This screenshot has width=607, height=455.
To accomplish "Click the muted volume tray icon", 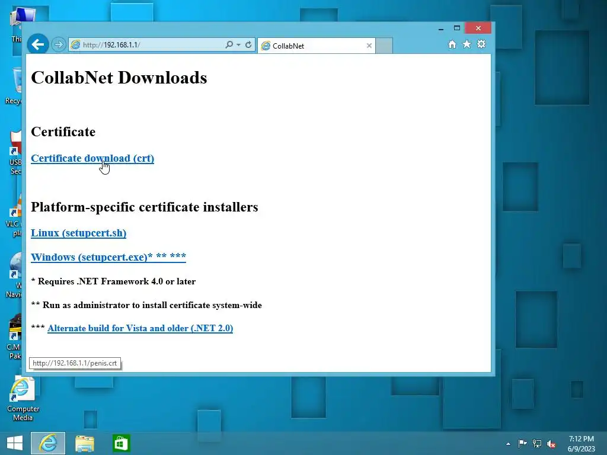I will (551, 444).
